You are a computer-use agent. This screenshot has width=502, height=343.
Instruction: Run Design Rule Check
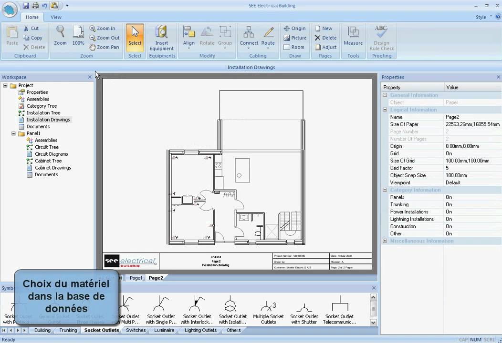[382, 38]
